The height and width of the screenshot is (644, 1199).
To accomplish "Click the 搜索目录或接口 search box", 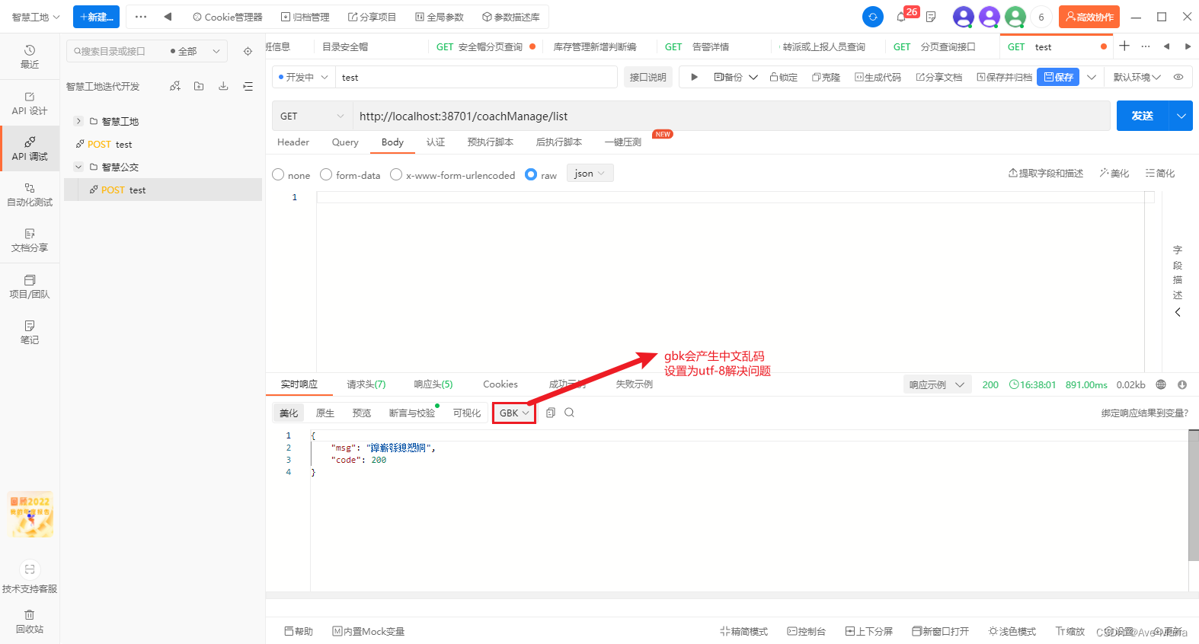I will (117, 51).
